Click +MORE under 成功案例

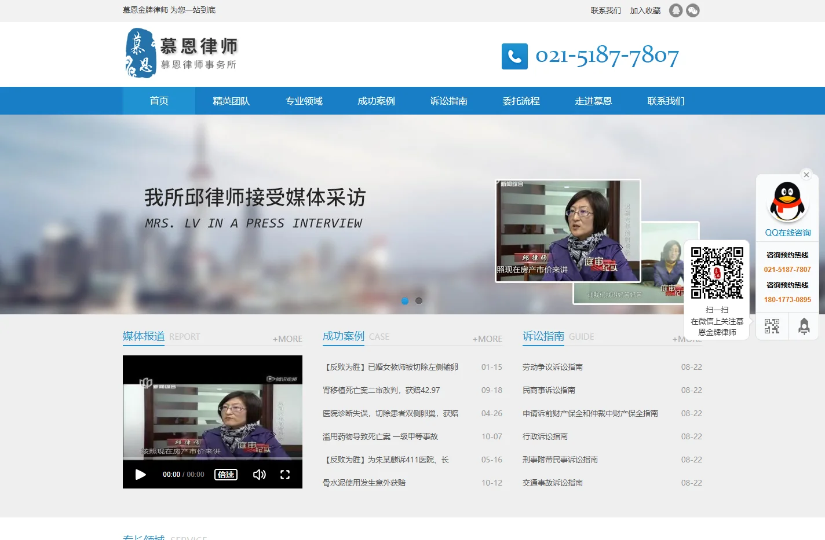pos(487,339)
